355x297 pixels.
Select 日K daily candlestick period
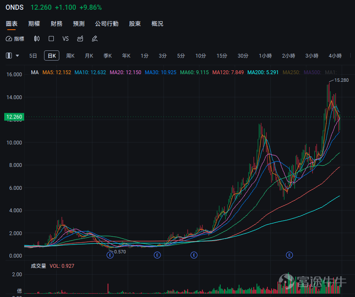pos(52,56)
